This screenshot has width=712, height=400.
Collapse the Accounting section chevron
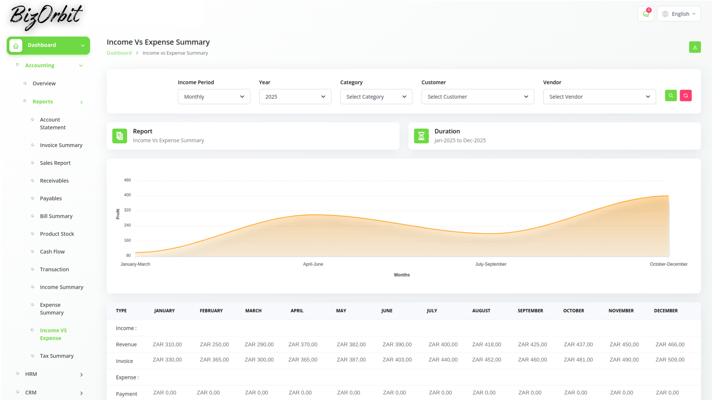coord(81,66)
